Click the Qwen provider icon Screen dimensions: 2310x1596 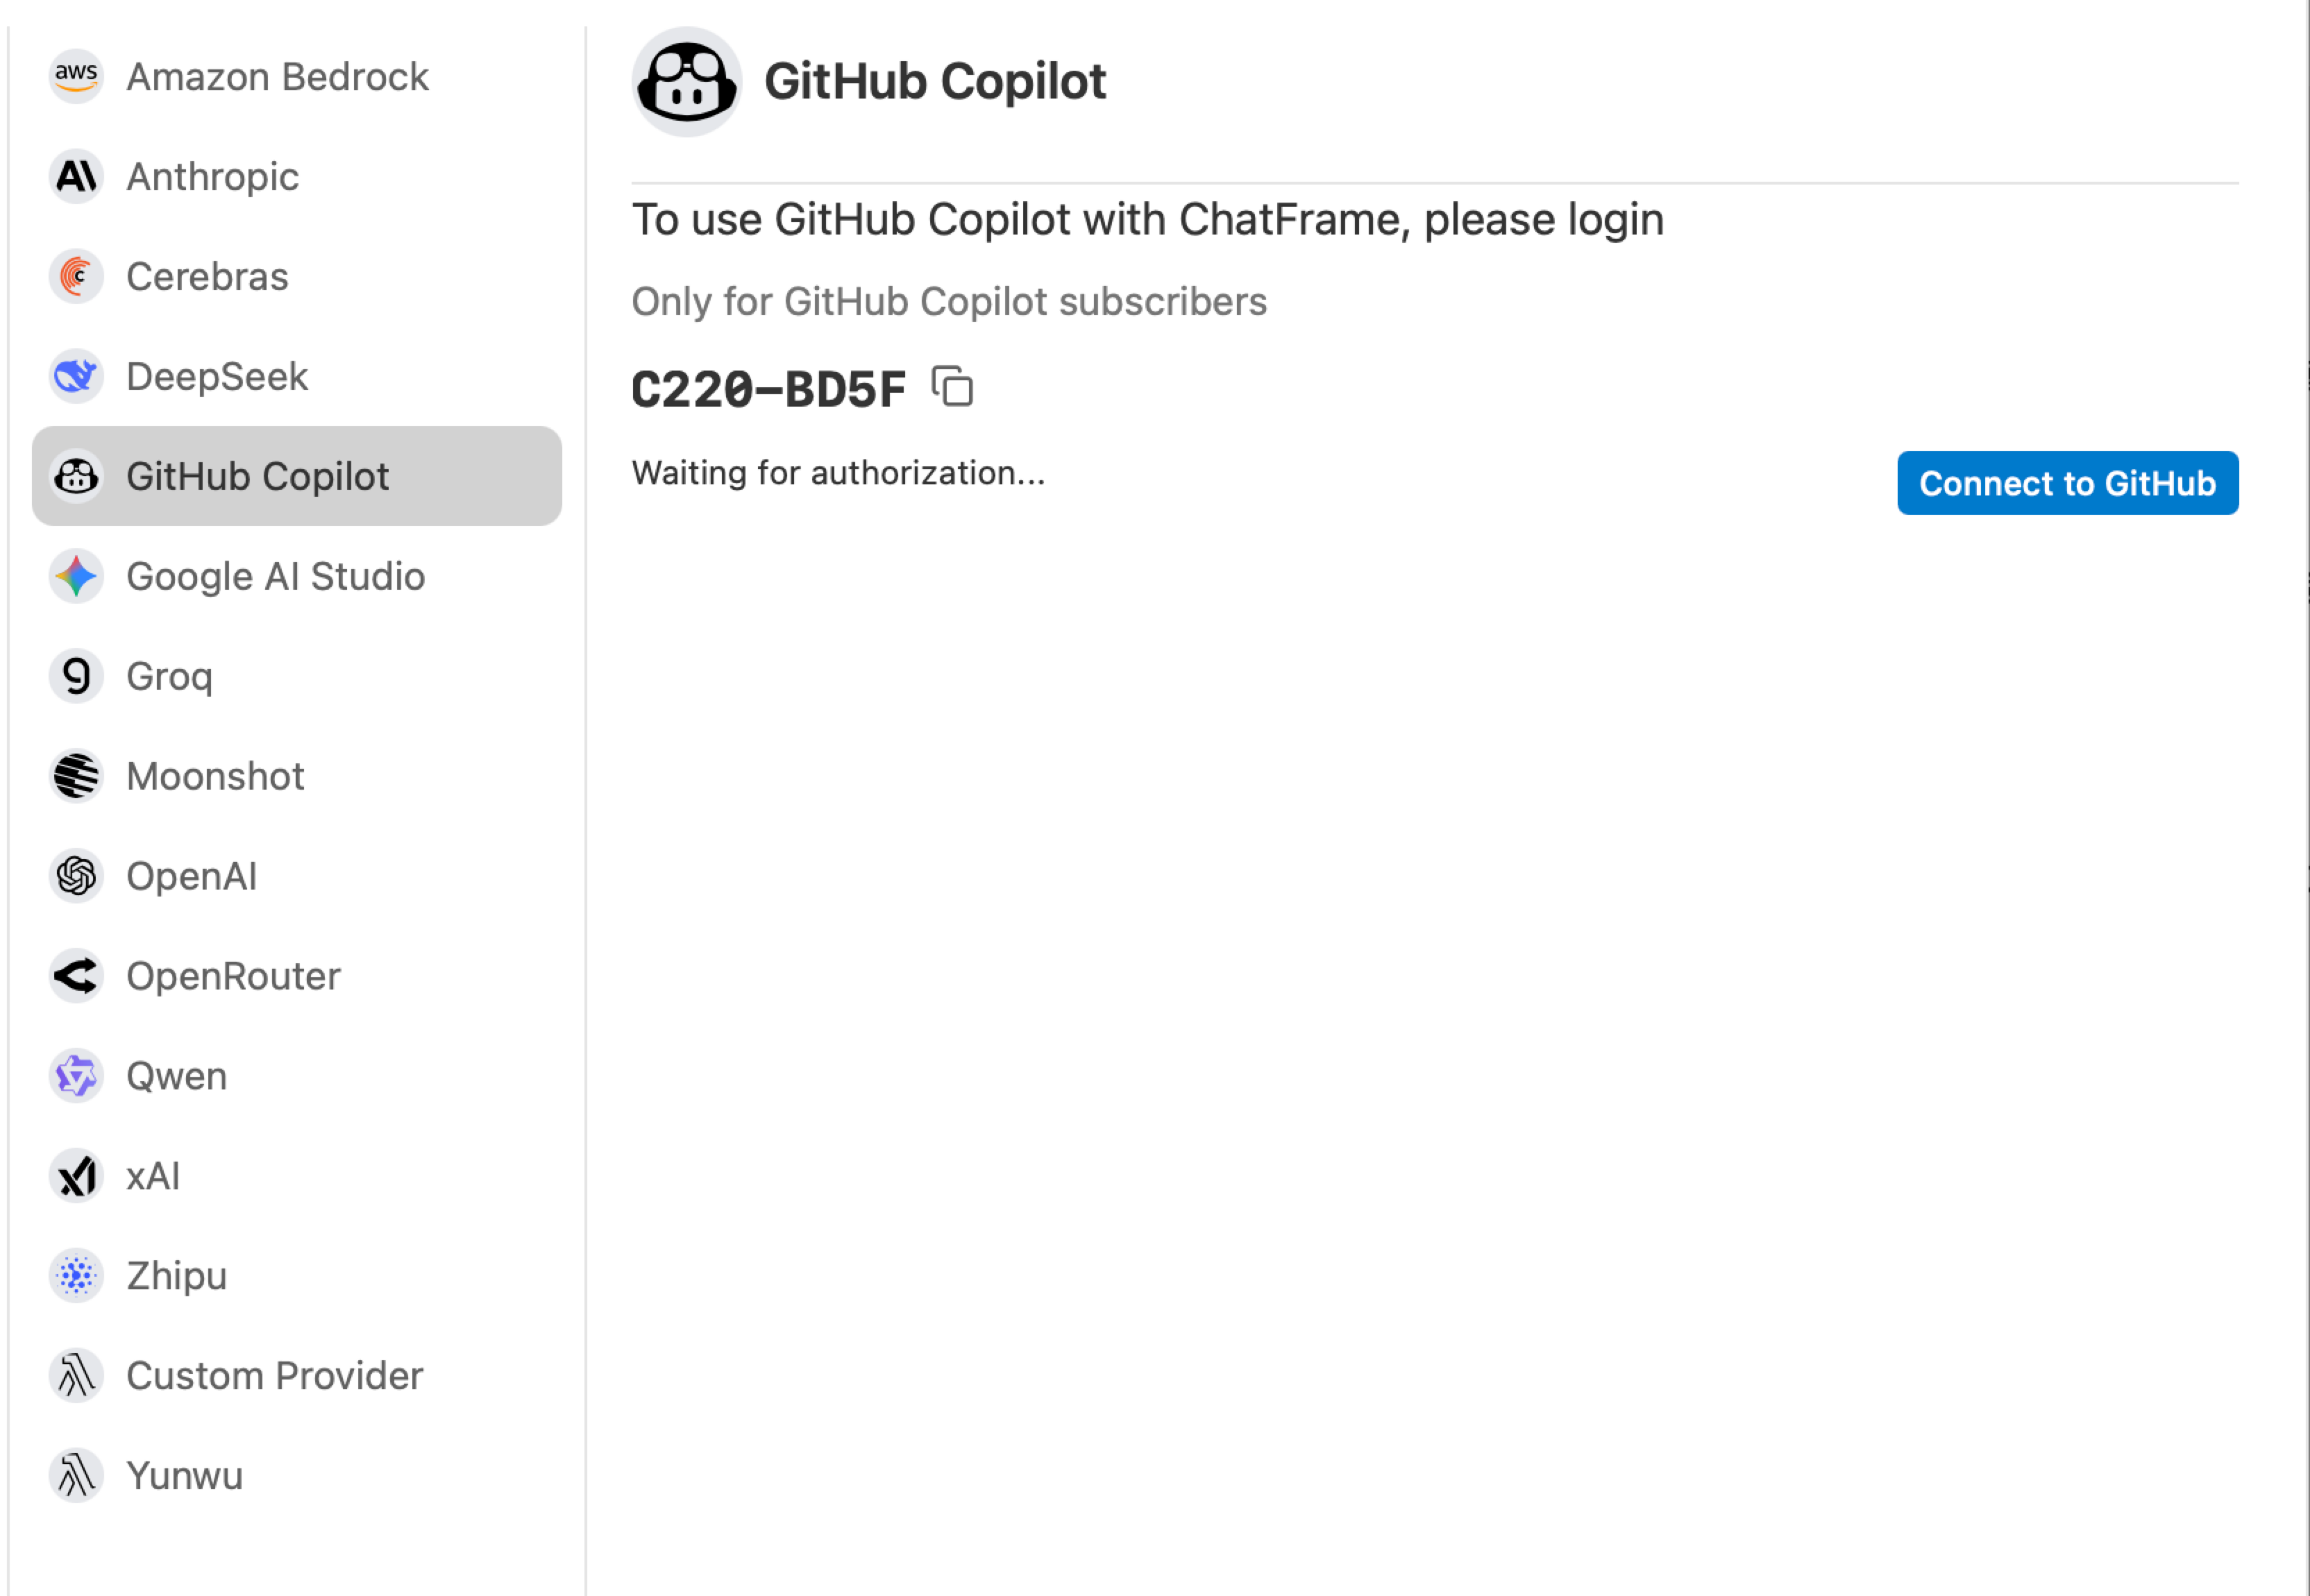coord(75,1076)
